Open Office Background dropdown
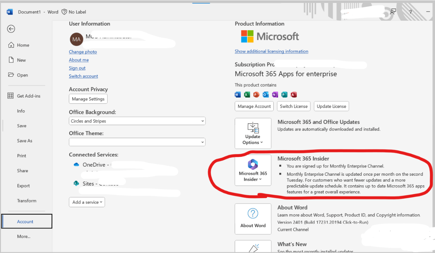The image size is (435, 253). (x=137, y=121)
